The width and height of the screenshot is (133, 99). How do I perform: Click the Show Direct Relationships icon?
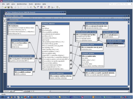pos(38,7)
